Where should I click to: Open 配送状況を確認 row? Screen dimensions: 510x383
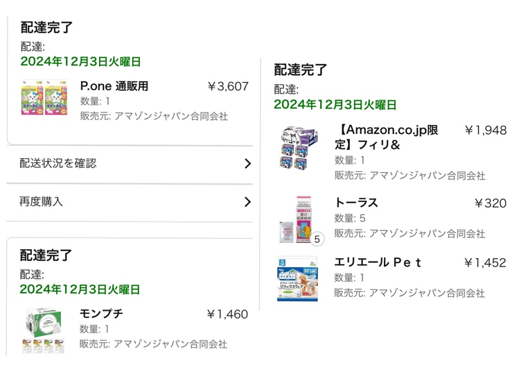pos(58,164)
